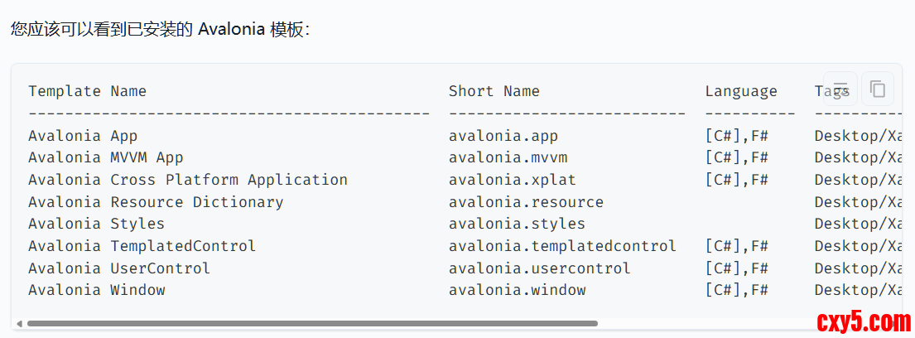Image resolution: width=915 pixels, height=338 pixels.
Task: Click the horizontal scrollbar thumb
Action: [311, 324]
